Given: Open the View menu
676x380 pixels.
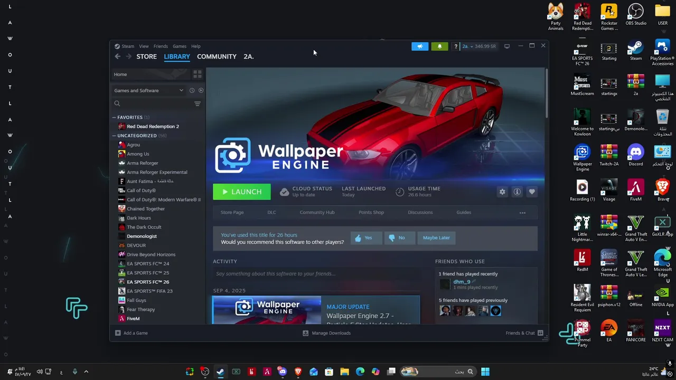Looking at the screenshot, I should tap(144, 46).
